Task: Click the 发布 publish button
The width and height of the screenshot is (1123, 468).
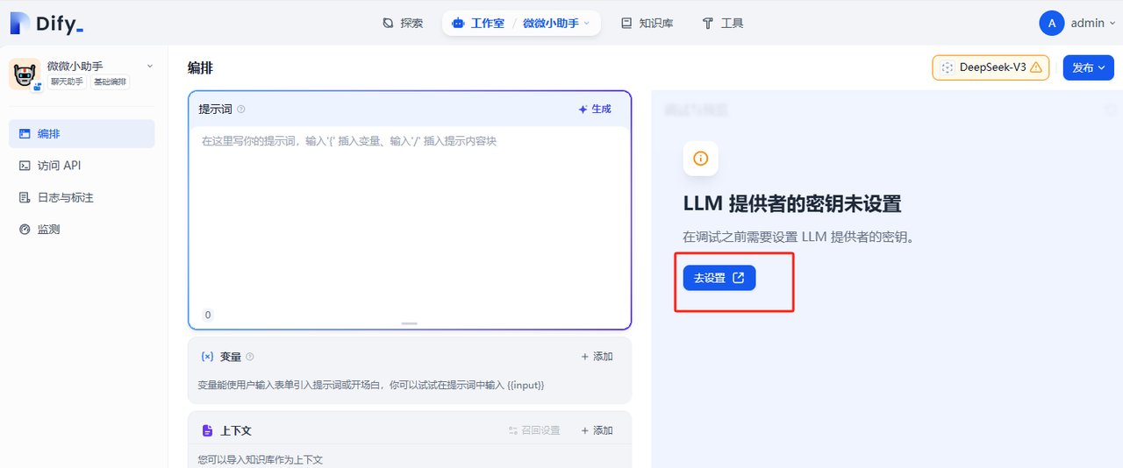Action: 1088,67
